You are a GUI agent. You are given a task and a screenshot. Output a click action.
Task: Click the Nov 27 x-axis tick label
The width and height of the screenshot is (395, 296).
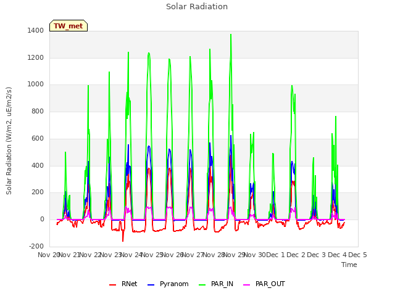point(193,255)
